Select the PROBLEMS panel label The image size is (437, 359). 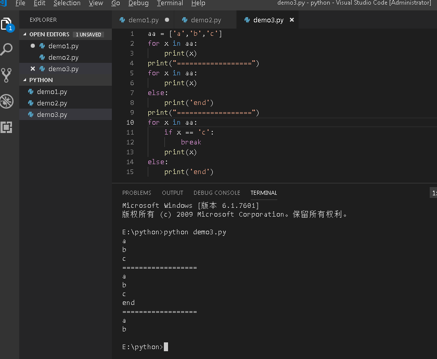click(136, 193)
